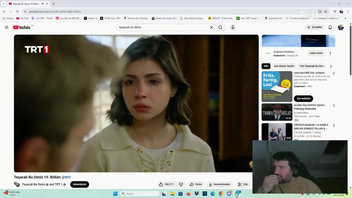Clear the search text with the X
Screen dimensions: 352x198
(211, 27)
